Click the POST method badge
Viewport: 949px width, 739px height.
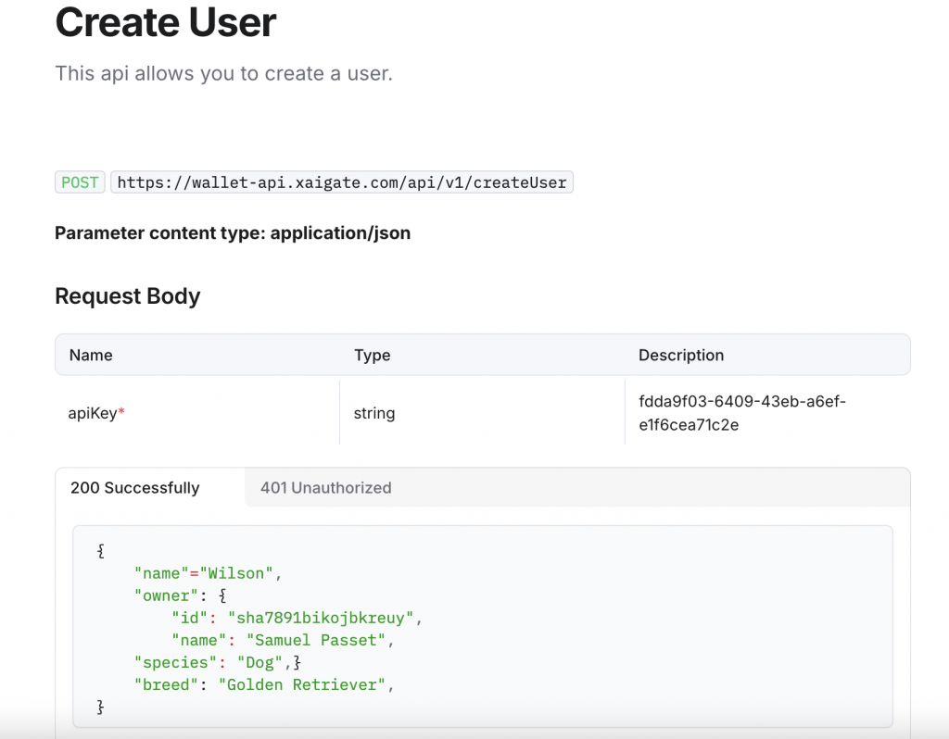pyautogui.click(x=80, y=182)
